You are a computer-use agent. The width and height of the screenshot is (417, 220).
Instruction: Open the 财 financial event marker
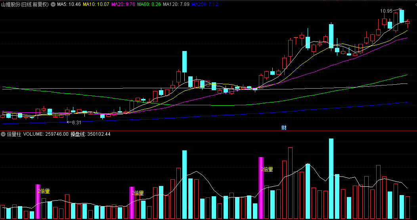(284, 128)
